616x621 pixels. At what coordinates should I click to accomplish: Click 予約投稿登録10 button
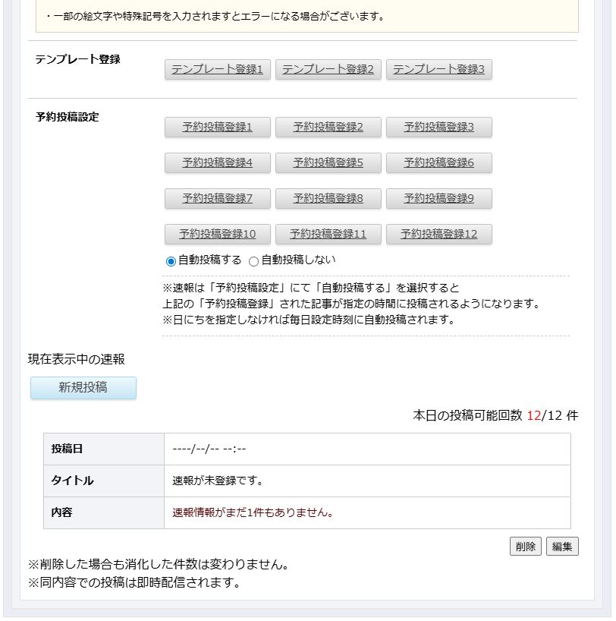(x=217, y=234)
